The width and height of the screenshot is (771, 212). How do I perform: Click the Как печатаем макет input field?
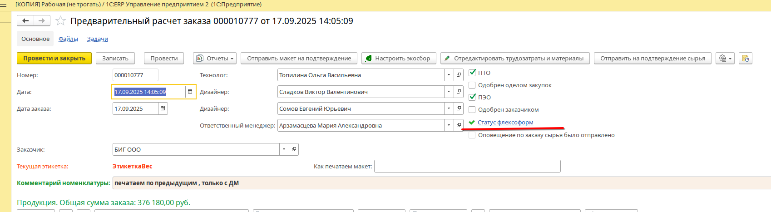(x=467, y=166)
